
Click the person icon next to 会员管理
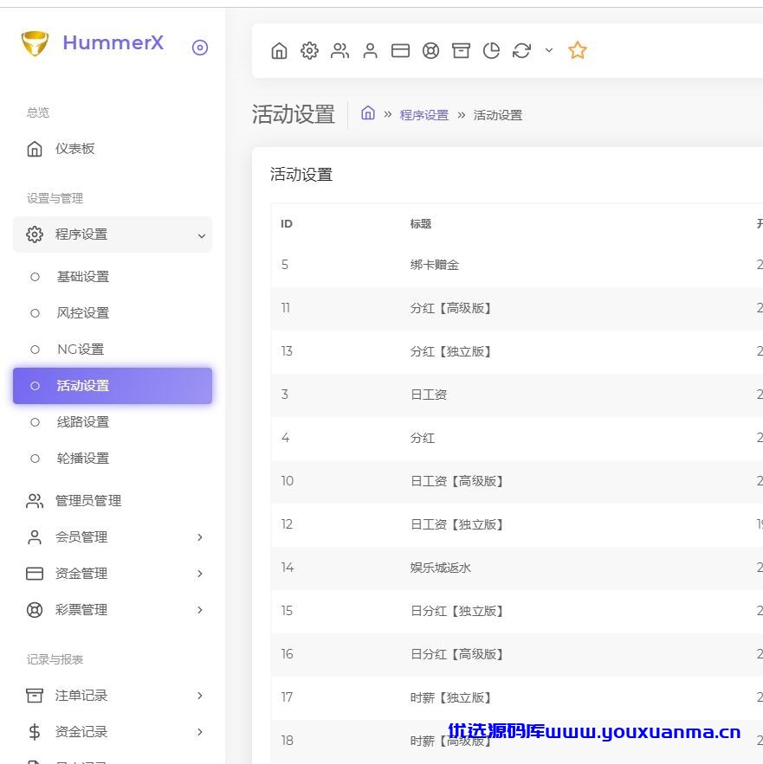point(35,537)
